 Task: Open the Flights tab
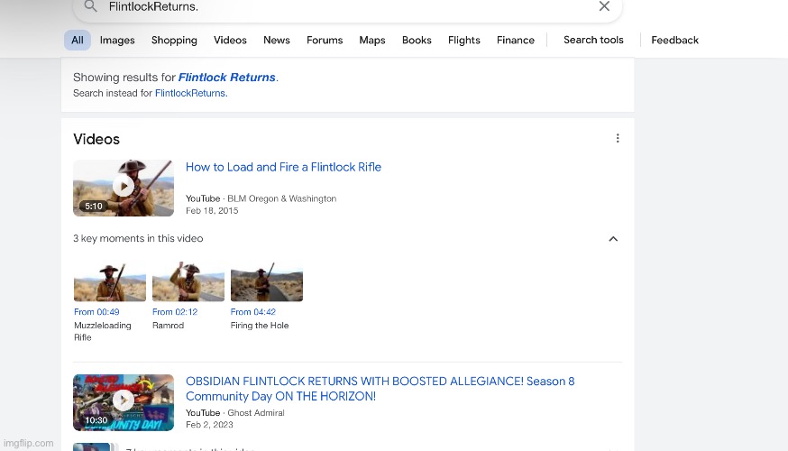tap(463, 41)
